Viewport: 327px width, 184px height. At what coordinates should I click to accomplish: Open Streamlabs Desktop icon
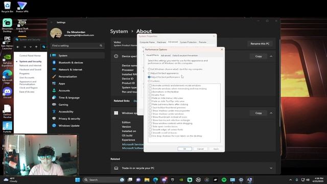click(x=7, y=26)
